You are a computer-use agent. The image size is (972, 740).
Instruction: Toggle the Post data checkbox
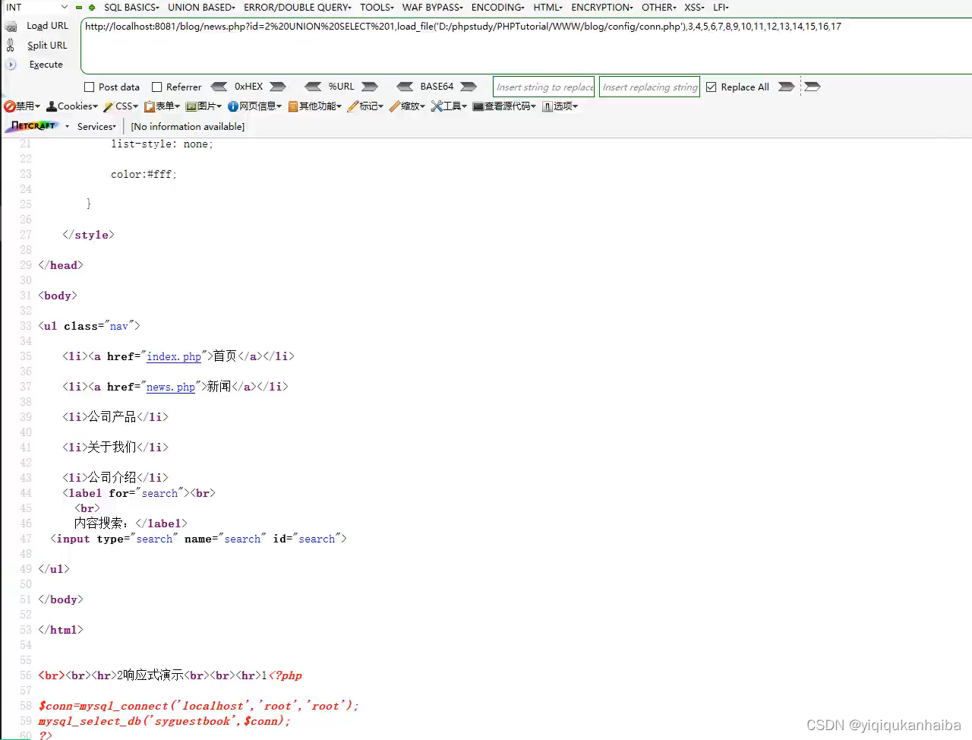click(90, 87)
